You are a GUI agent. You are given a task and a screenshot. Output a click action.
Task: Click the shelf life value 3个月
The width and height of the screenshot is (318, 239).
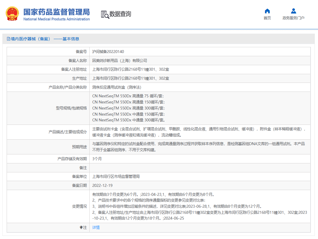point(97,159)
